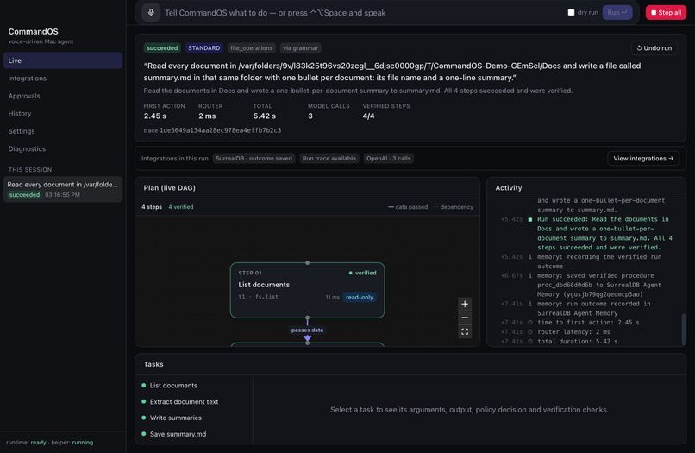Zoom out of the plan DAG

click(x=465, y=318)
